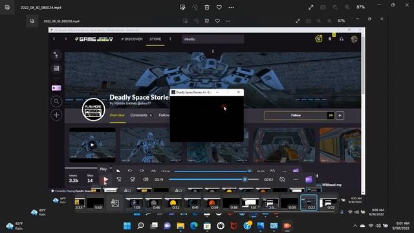Image resolution: width=414 pixels, height=233 pixels.
Task: Click edit icon in the outer Photos toolbar
Action: (x=182, y=7)
